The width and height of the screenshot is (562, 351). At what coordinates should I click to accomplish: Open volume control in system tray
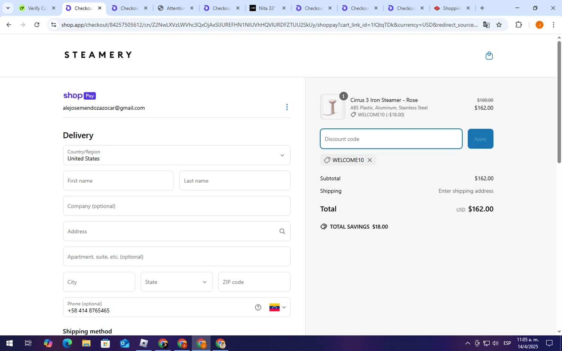495,343
